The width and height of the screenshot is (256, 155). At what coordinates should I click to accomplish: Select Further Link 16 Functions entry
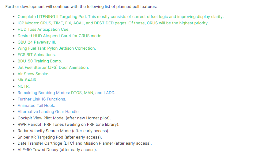click(x=42, y=99)
